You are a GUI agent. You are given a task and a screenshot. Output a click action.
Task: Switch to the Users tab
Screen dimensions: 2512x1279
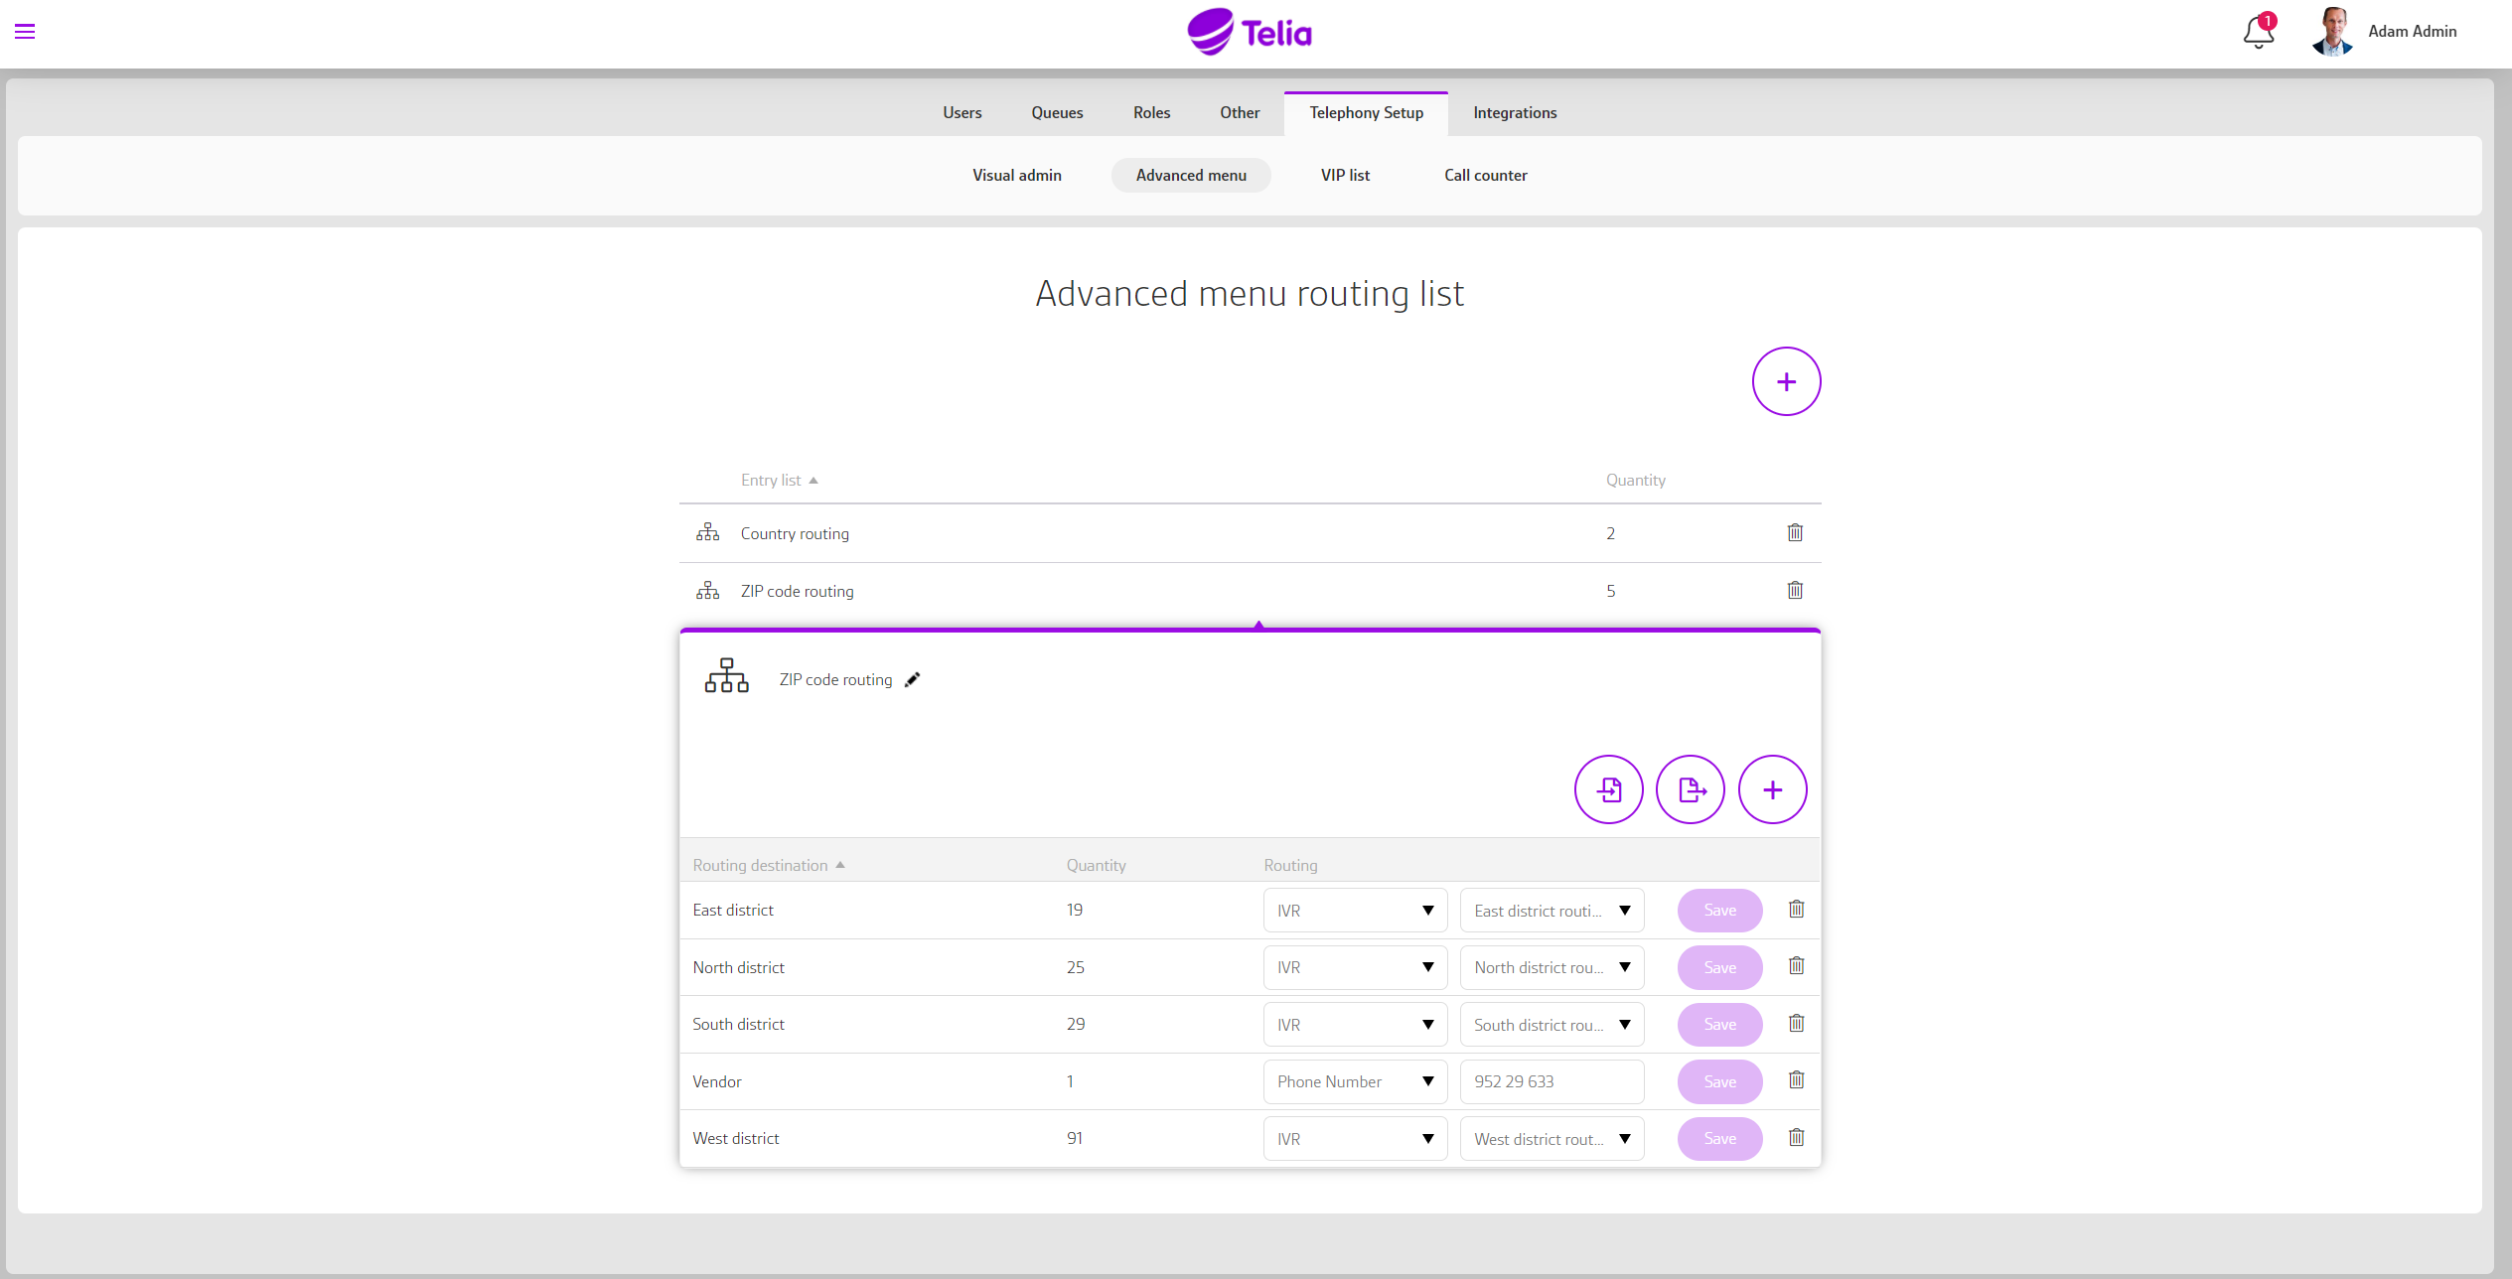pos(961,113)
